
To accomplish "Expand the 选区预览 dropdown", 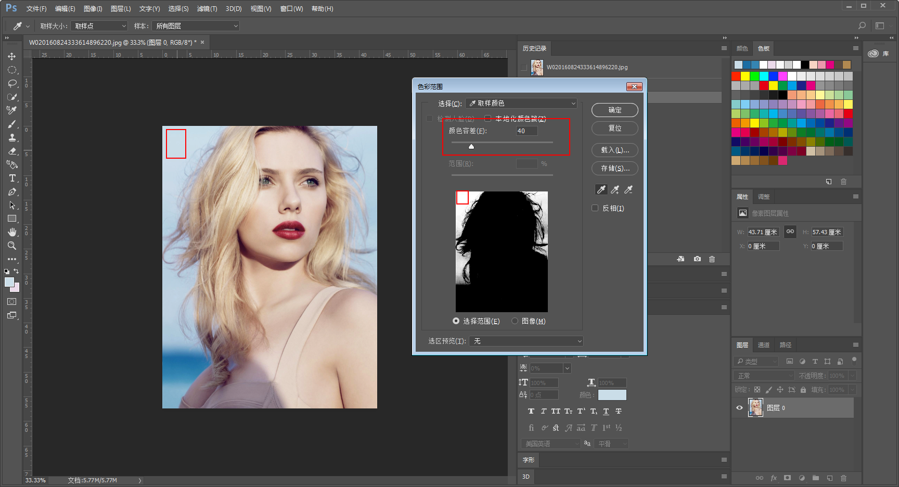I will pyautogui.click(x=526, y=341).
